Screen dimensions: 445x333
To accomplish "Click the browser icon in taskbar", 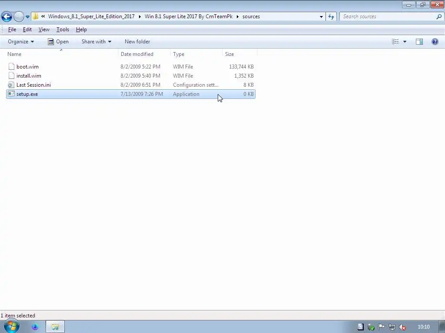I will tap(35, 327).
